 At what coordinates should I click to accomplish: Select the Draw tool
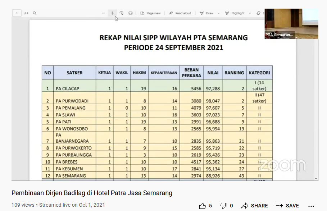click(206, 13)
